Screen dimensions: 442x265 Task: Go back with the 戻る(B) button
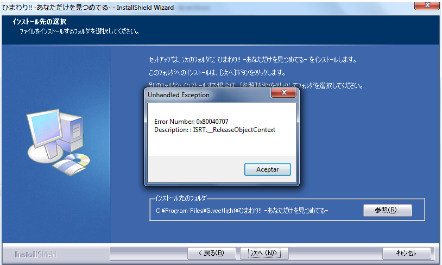pyautogui.click(x=212, y=253)
